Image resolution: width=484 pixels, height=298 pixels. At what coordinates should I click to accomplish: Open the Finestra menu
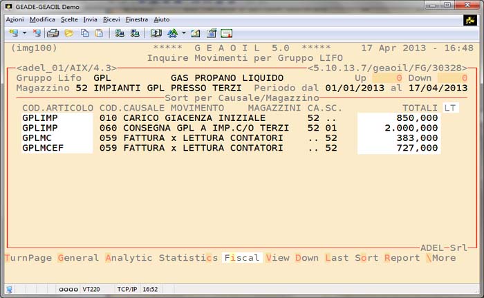pos(137,19)
